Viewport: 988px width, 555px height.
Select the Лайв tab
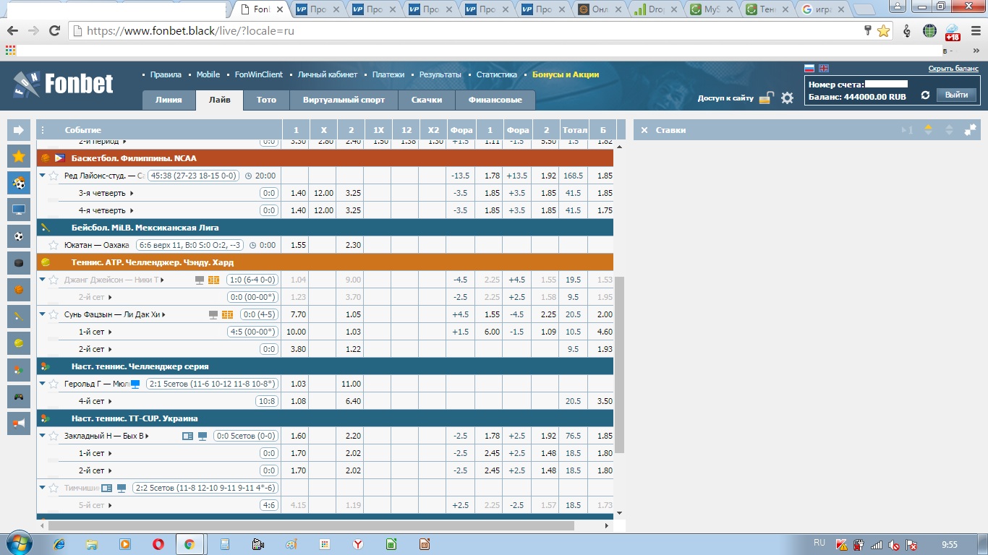(219, 100)
